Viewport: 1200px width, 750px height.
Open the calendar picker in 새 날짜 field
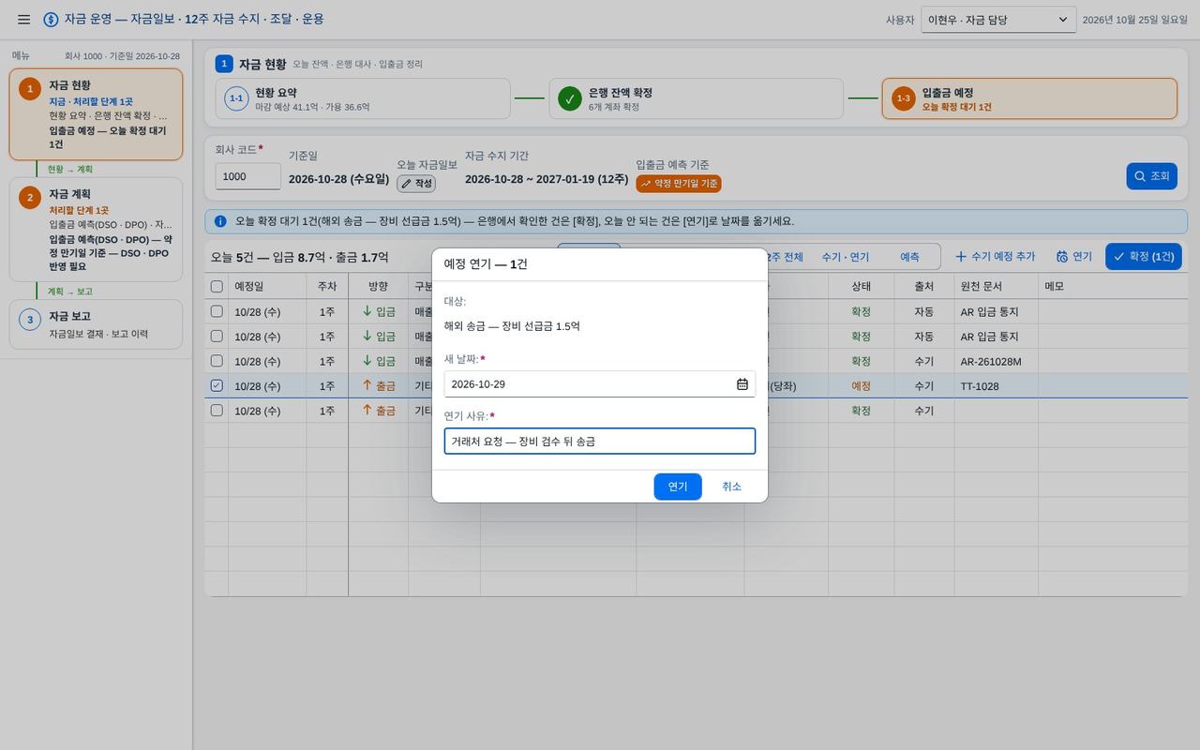(742, 384)
